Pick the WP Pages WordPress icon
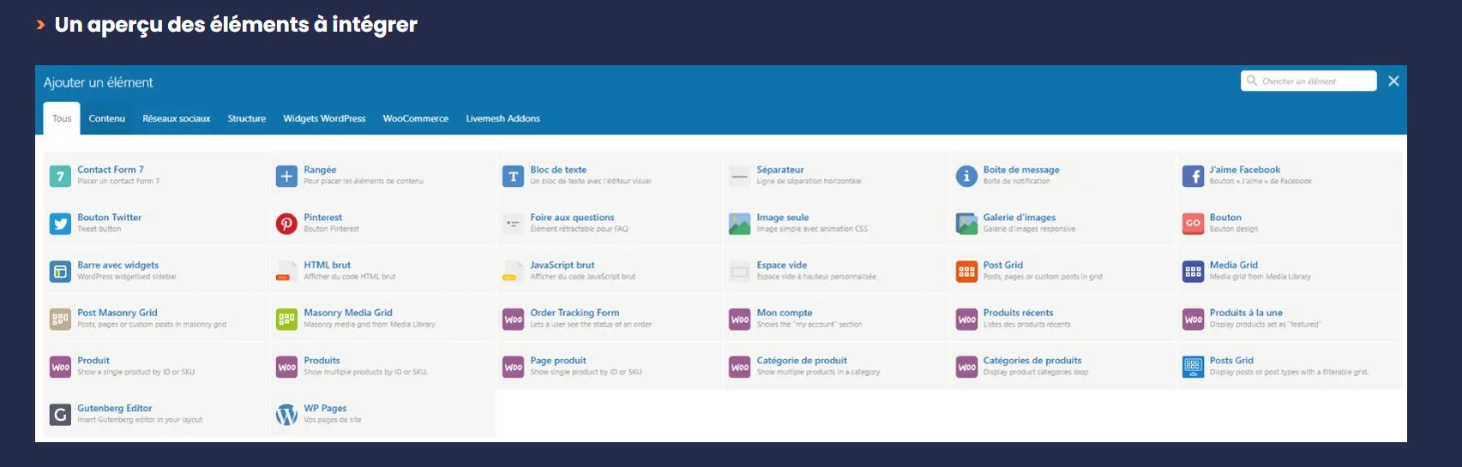The image size is (1462, 467). click(286, 415)
